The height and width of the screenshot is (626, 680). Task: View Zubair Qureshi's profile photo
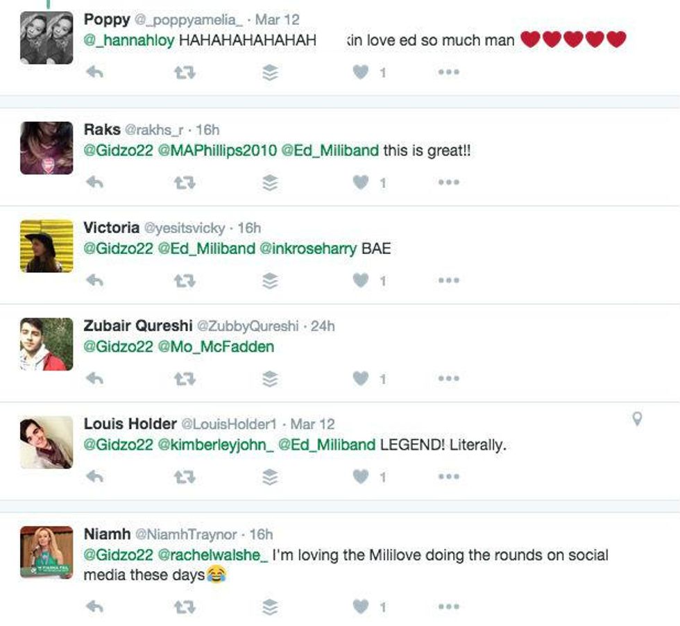click(x=46, y=344)
